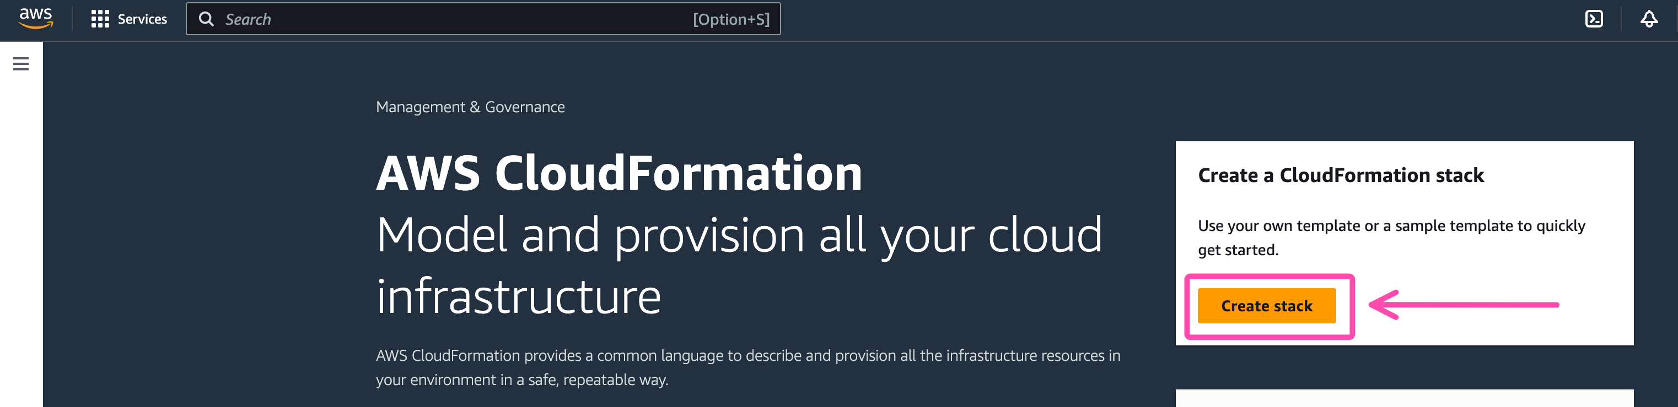Click the Option+S shortcut hint
1678x407 pixels.
click(x=731, y=19)
